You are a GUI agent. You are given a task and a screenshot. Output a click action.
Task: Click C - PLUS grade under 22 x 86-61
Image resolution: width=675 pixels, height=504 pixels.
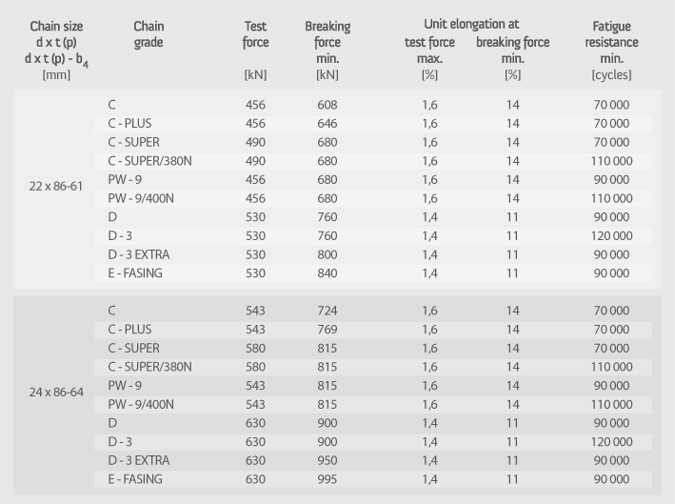(129, 124)
